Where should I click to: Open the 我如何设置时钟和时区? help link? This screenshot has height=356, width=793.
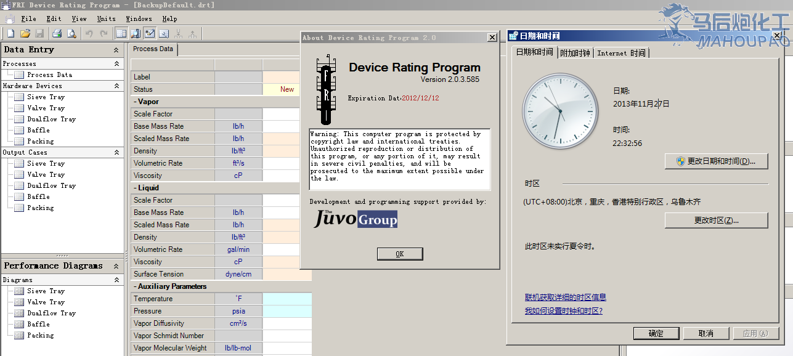564,311
